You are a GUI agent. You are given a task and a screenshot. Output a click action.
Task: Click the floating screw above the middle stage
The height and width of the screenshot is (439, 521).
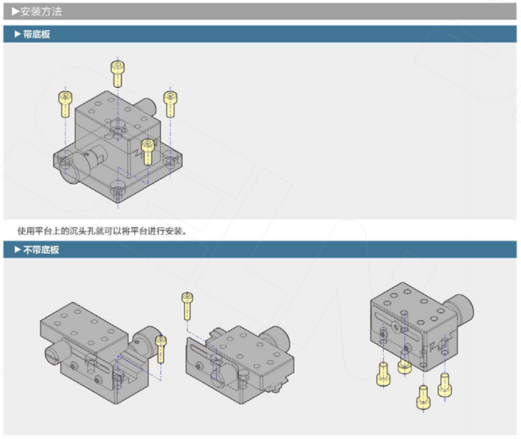pos(188,306)
